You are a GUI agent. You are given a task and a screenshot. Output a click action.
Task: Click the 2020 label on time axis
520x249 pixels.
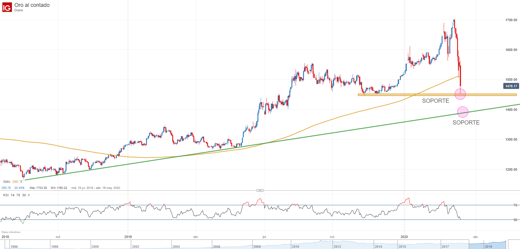[x=404, y=237]
